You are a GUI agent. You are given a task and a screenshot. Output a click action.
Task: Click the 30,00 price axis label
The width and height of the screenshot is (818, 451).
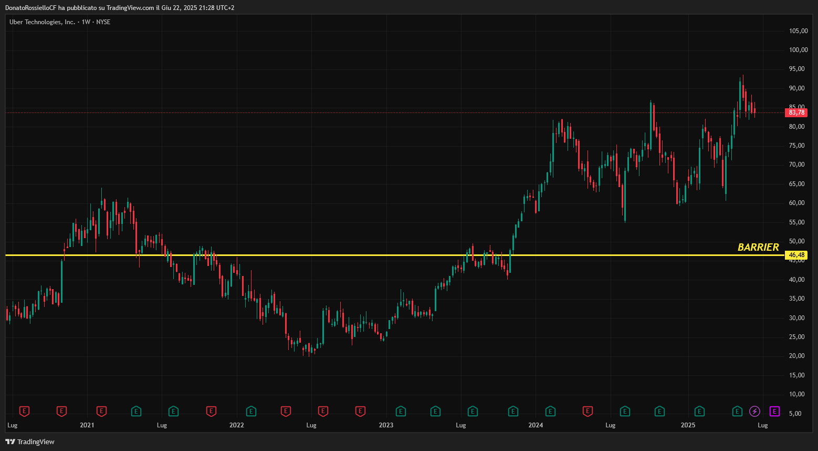click(x=797, y=318)
